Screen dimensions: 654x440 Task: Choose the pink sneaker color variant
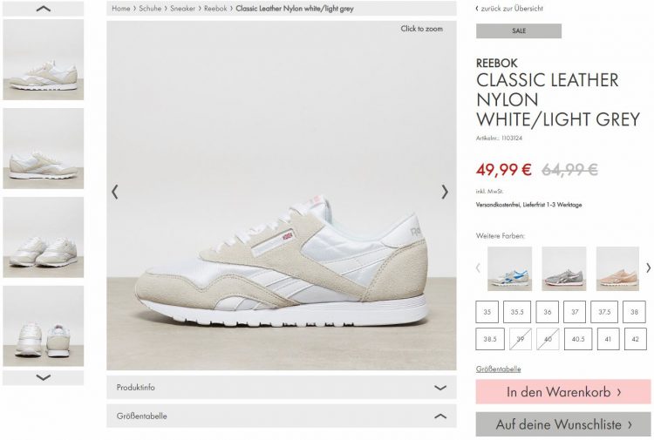click(617, 268)
